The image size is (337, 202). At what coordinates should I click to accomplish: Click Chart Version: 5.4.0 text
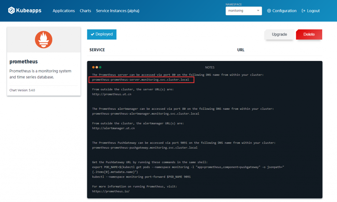(22, 90)
